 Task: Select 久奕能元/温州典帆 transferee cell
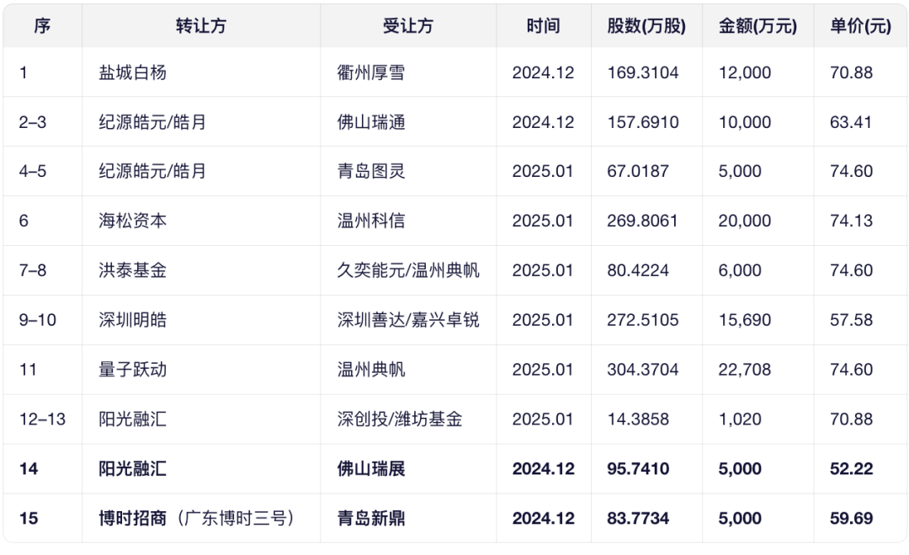pyautogui.click(x=408, y=270)
